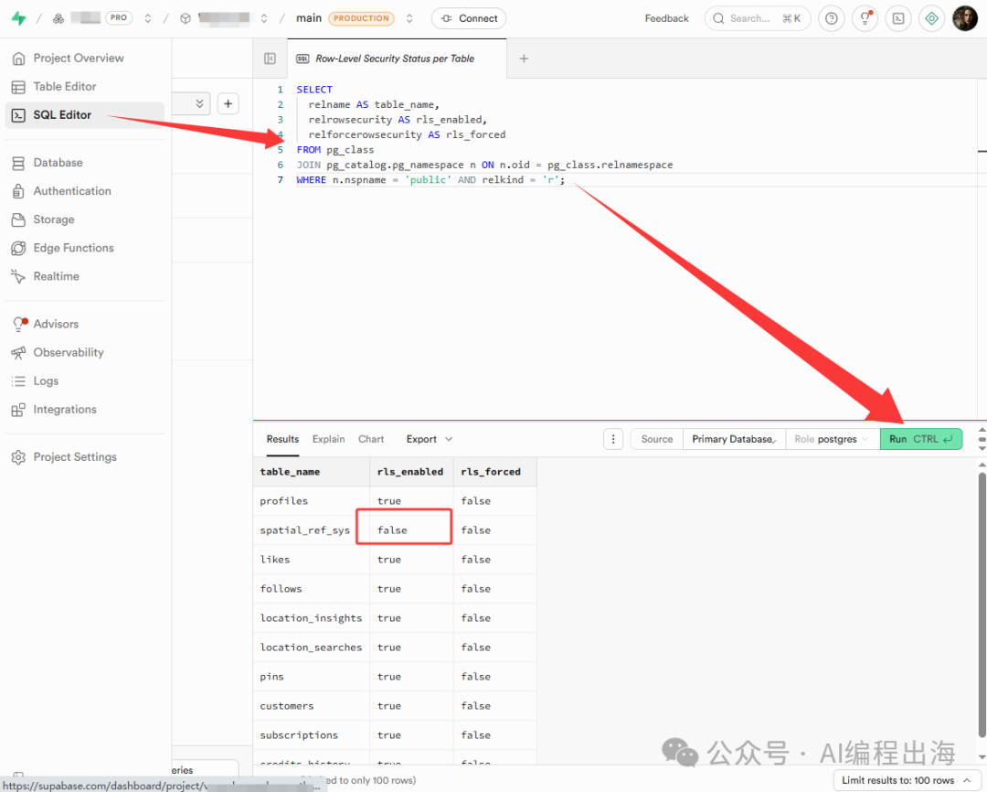Open the inline SQL editor header icon

[898, 18]
